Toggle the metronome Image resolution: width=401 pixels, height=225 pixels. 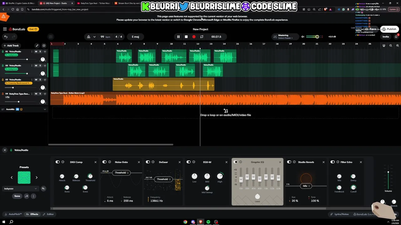pos(89,37)
